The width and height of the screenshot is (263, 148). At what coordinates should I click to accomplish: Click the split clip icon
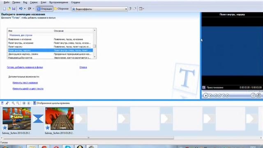[253, 95]
